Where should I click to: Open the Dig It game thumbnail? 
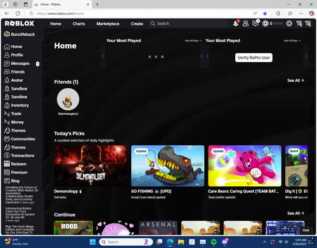(x=296, y=166)
